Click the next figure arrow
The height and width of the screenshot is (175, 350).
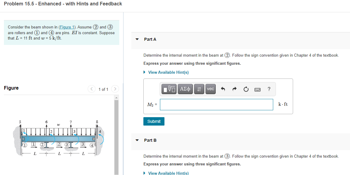tap(115, 89)
